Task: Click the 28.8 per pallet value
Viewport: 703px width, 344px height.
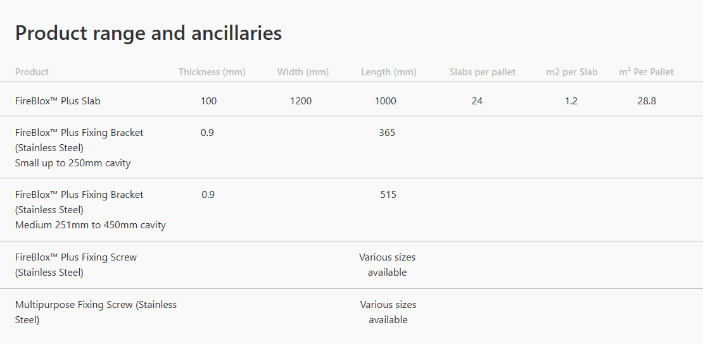Action: (647, 101)
